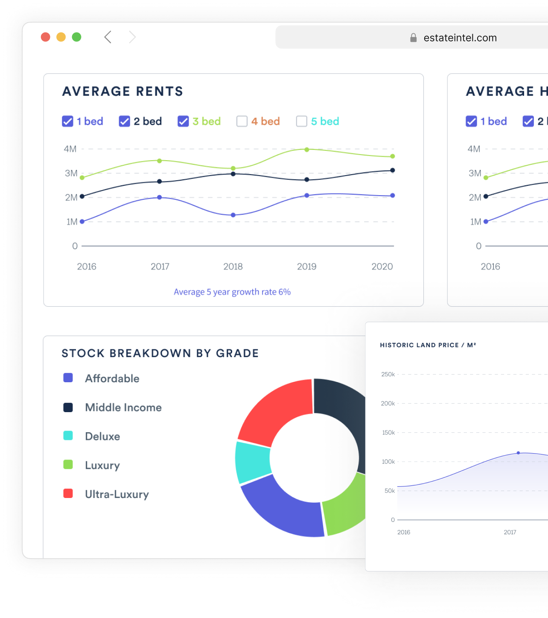Select the Luxury legend label
The image size is (548, 618).
102,466
